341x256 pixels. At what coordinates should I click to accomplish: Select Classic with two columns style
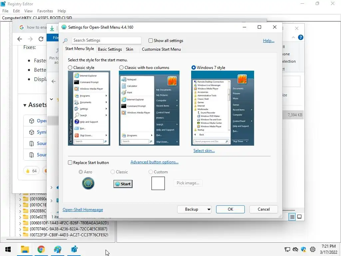[121, 68]
